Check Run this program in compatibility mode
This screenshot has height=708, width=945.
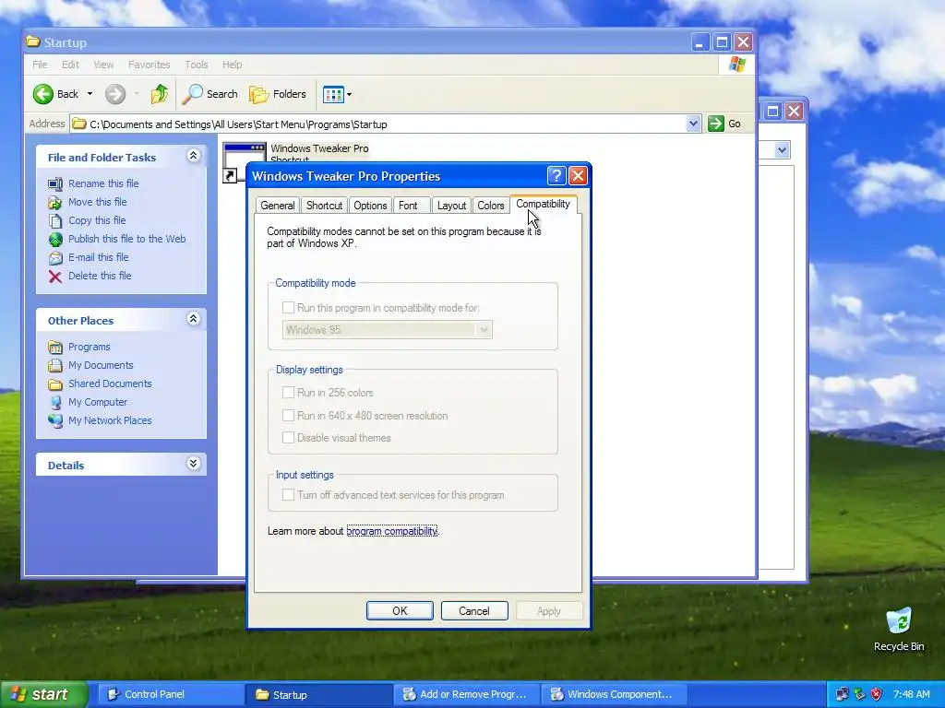[x=288, y=308]
